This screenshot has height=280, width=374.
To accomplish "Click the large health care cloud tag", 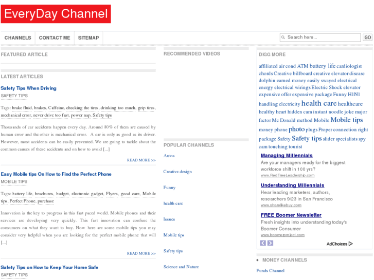I will (x=319, y=103).
